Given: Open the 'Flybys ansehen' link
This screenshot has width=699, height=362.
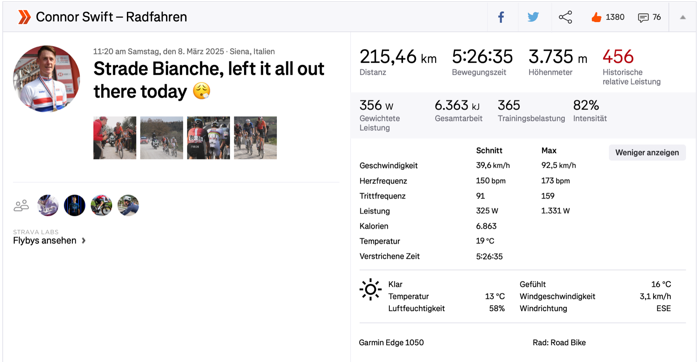Looking at the screenshot, I should pyautogui.click(x=45, y=241).
